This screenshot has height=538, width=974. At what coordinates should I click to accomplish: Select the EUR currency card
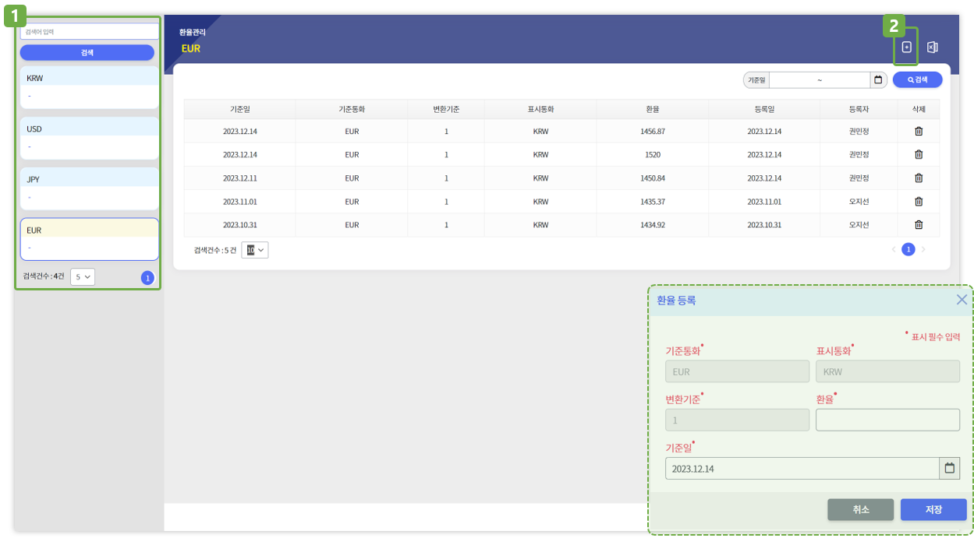(90, 239)
